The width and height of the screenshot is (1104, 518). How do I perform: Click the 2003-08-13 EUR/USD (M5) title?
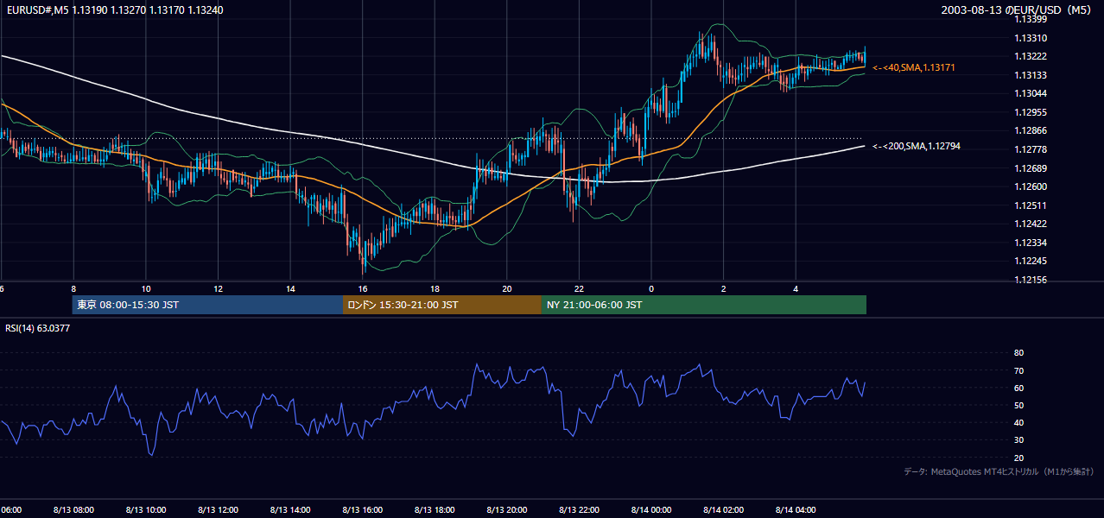(x=1017, y=10)
